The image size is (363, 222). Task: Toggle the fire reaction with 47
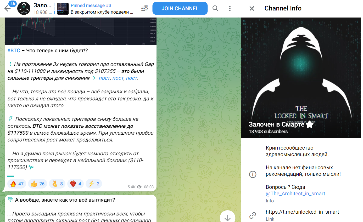point(17,184)
